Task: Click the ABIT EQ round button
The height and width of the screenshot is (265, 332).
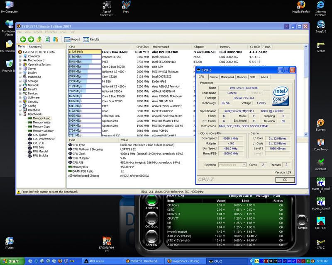Action: click(x=151, y=200)
